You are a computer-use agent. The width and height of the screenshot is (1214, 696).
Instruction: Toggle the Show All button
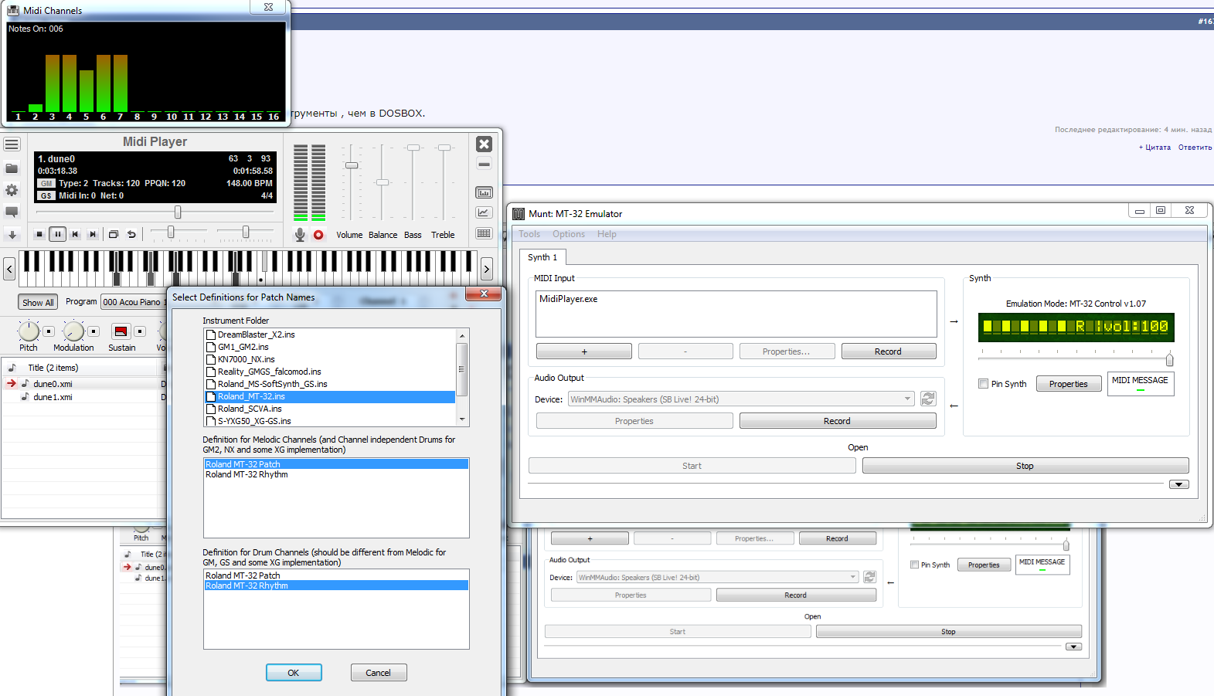point(38,303)
